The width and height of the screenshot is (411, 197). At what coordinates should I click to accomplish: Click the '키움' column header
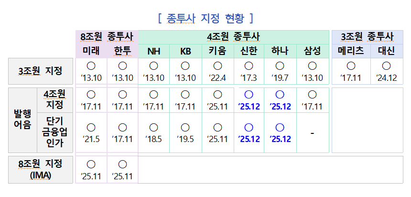click(x=217, y=51)
